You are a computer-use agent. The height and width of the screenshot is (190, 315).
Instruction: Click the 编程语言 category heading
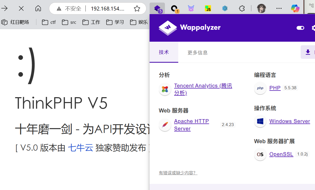pyautogui.click(x=265, y=75)
